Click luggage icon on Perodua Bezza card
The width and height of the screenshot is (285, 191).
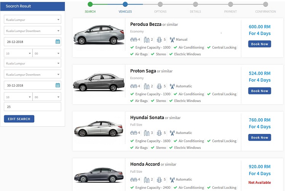coord(146,40)
